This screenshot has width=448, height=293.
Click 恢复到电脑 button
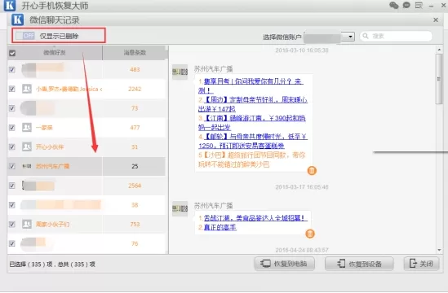point(284,264)
